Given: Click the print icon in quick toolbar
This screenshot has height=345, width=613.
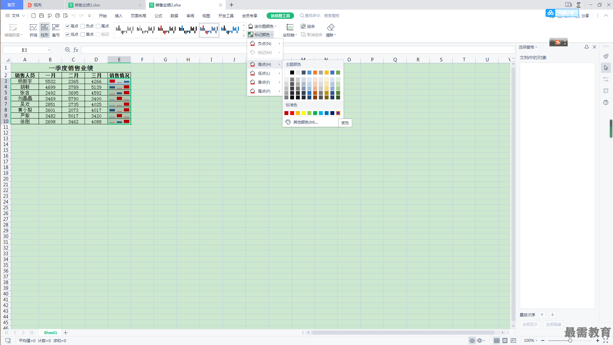Looking at the screenshot, I should (x=57, y=16).
